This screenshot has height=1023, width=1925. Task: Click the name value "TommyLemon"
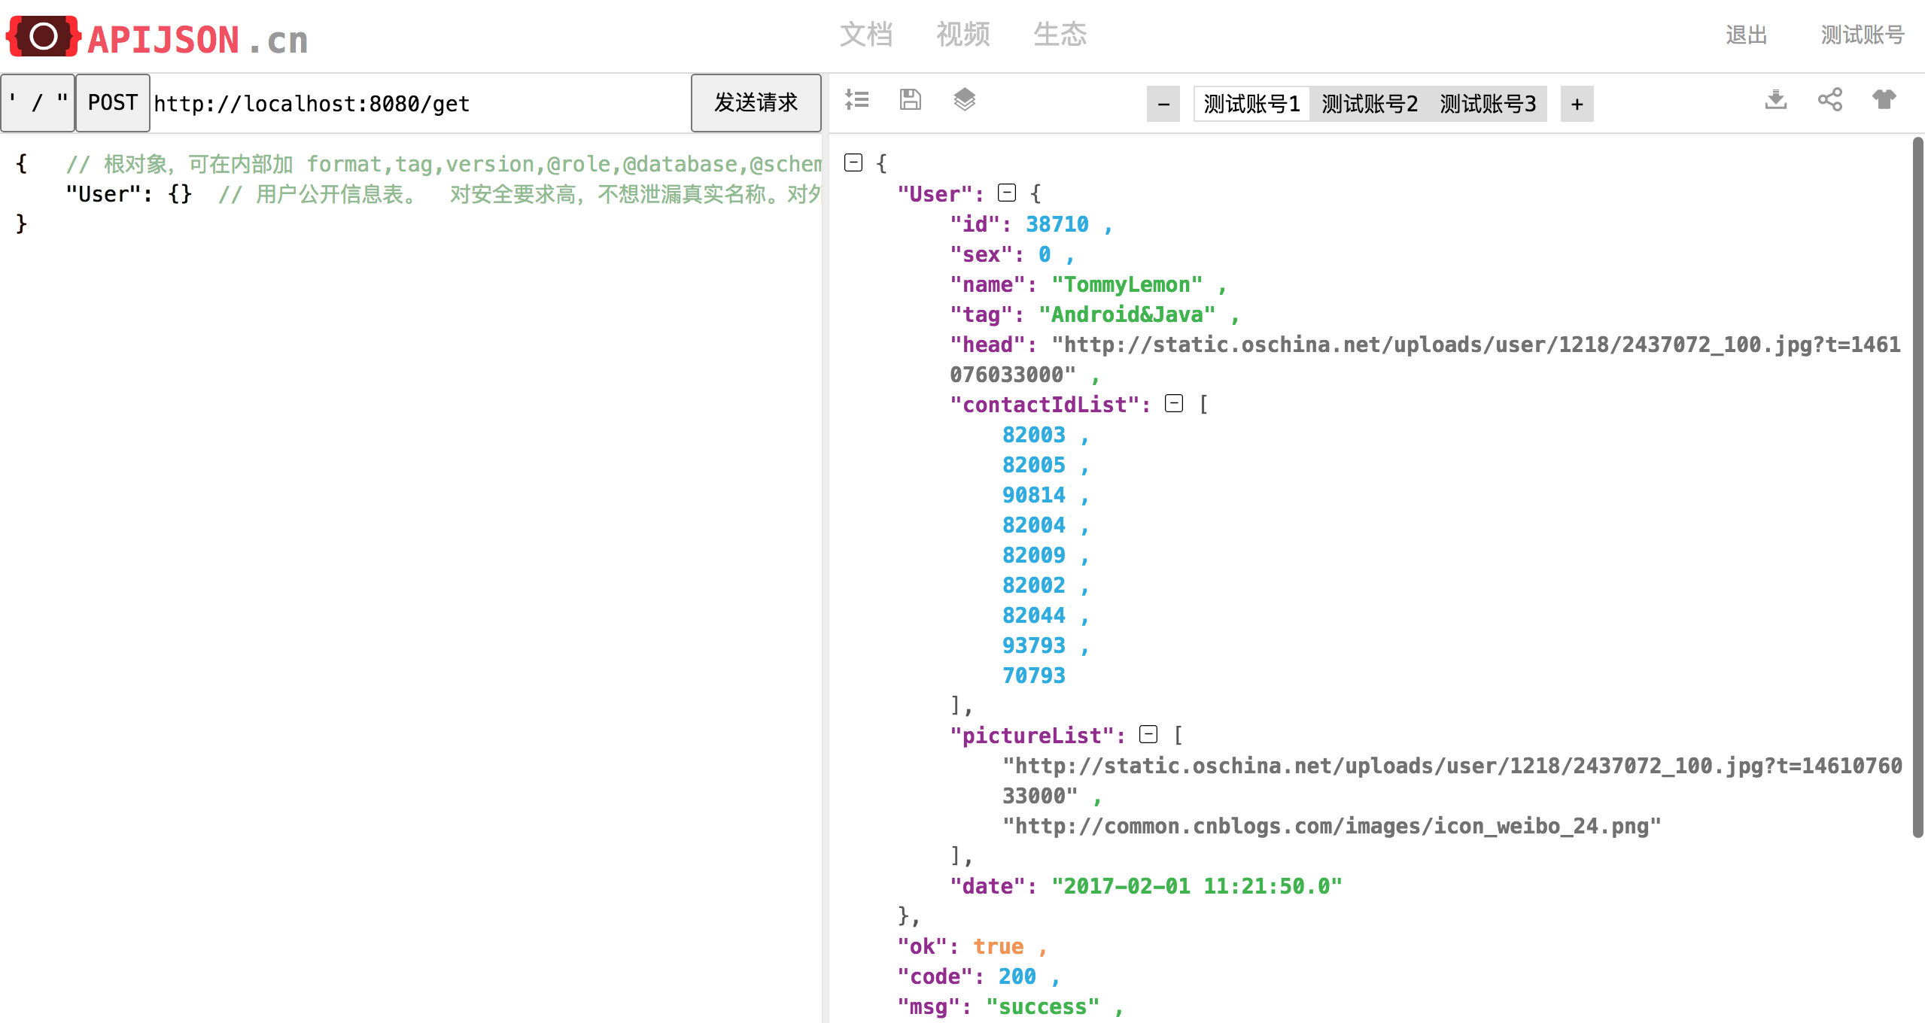tap(1127, 284)
